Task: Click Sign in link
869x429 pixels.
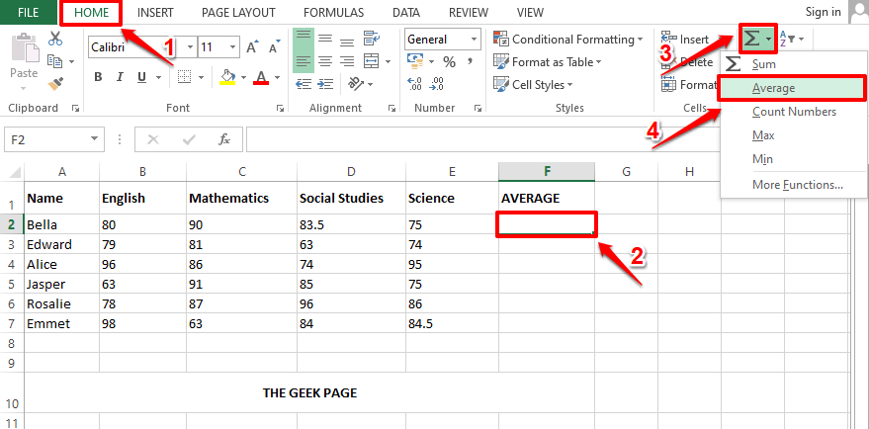Action: (823, 12)
